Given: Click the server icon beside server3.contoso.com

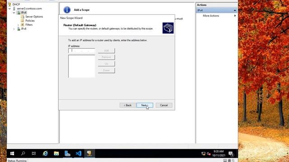Looking at the screenshot, I should click(14, 9).
